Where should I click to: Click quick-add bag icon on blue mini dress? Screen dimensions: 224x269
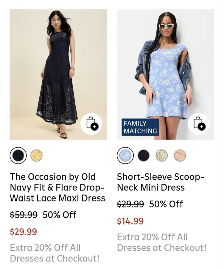pos(198,124)
